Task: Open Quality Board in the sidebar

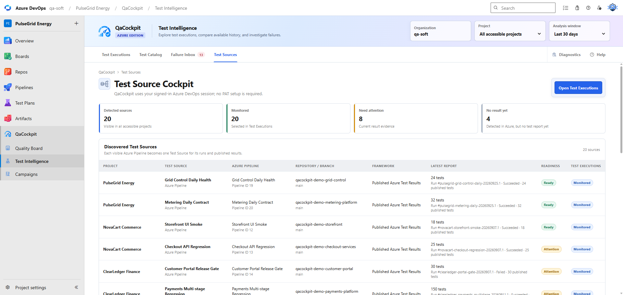Action: tap(29, 148)
